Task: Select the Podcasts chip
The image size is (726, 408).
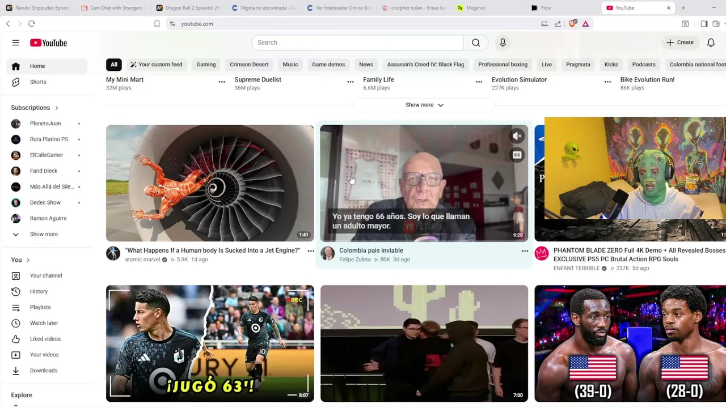Action: click(x=644, y=65)
